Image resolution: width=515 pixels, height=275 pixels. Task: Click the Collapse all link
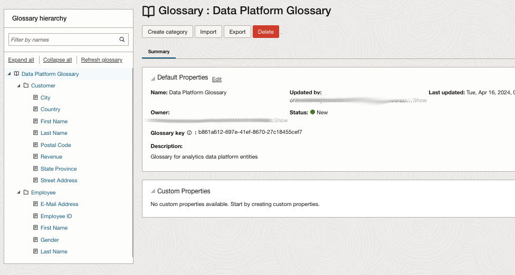click(58, 60)
